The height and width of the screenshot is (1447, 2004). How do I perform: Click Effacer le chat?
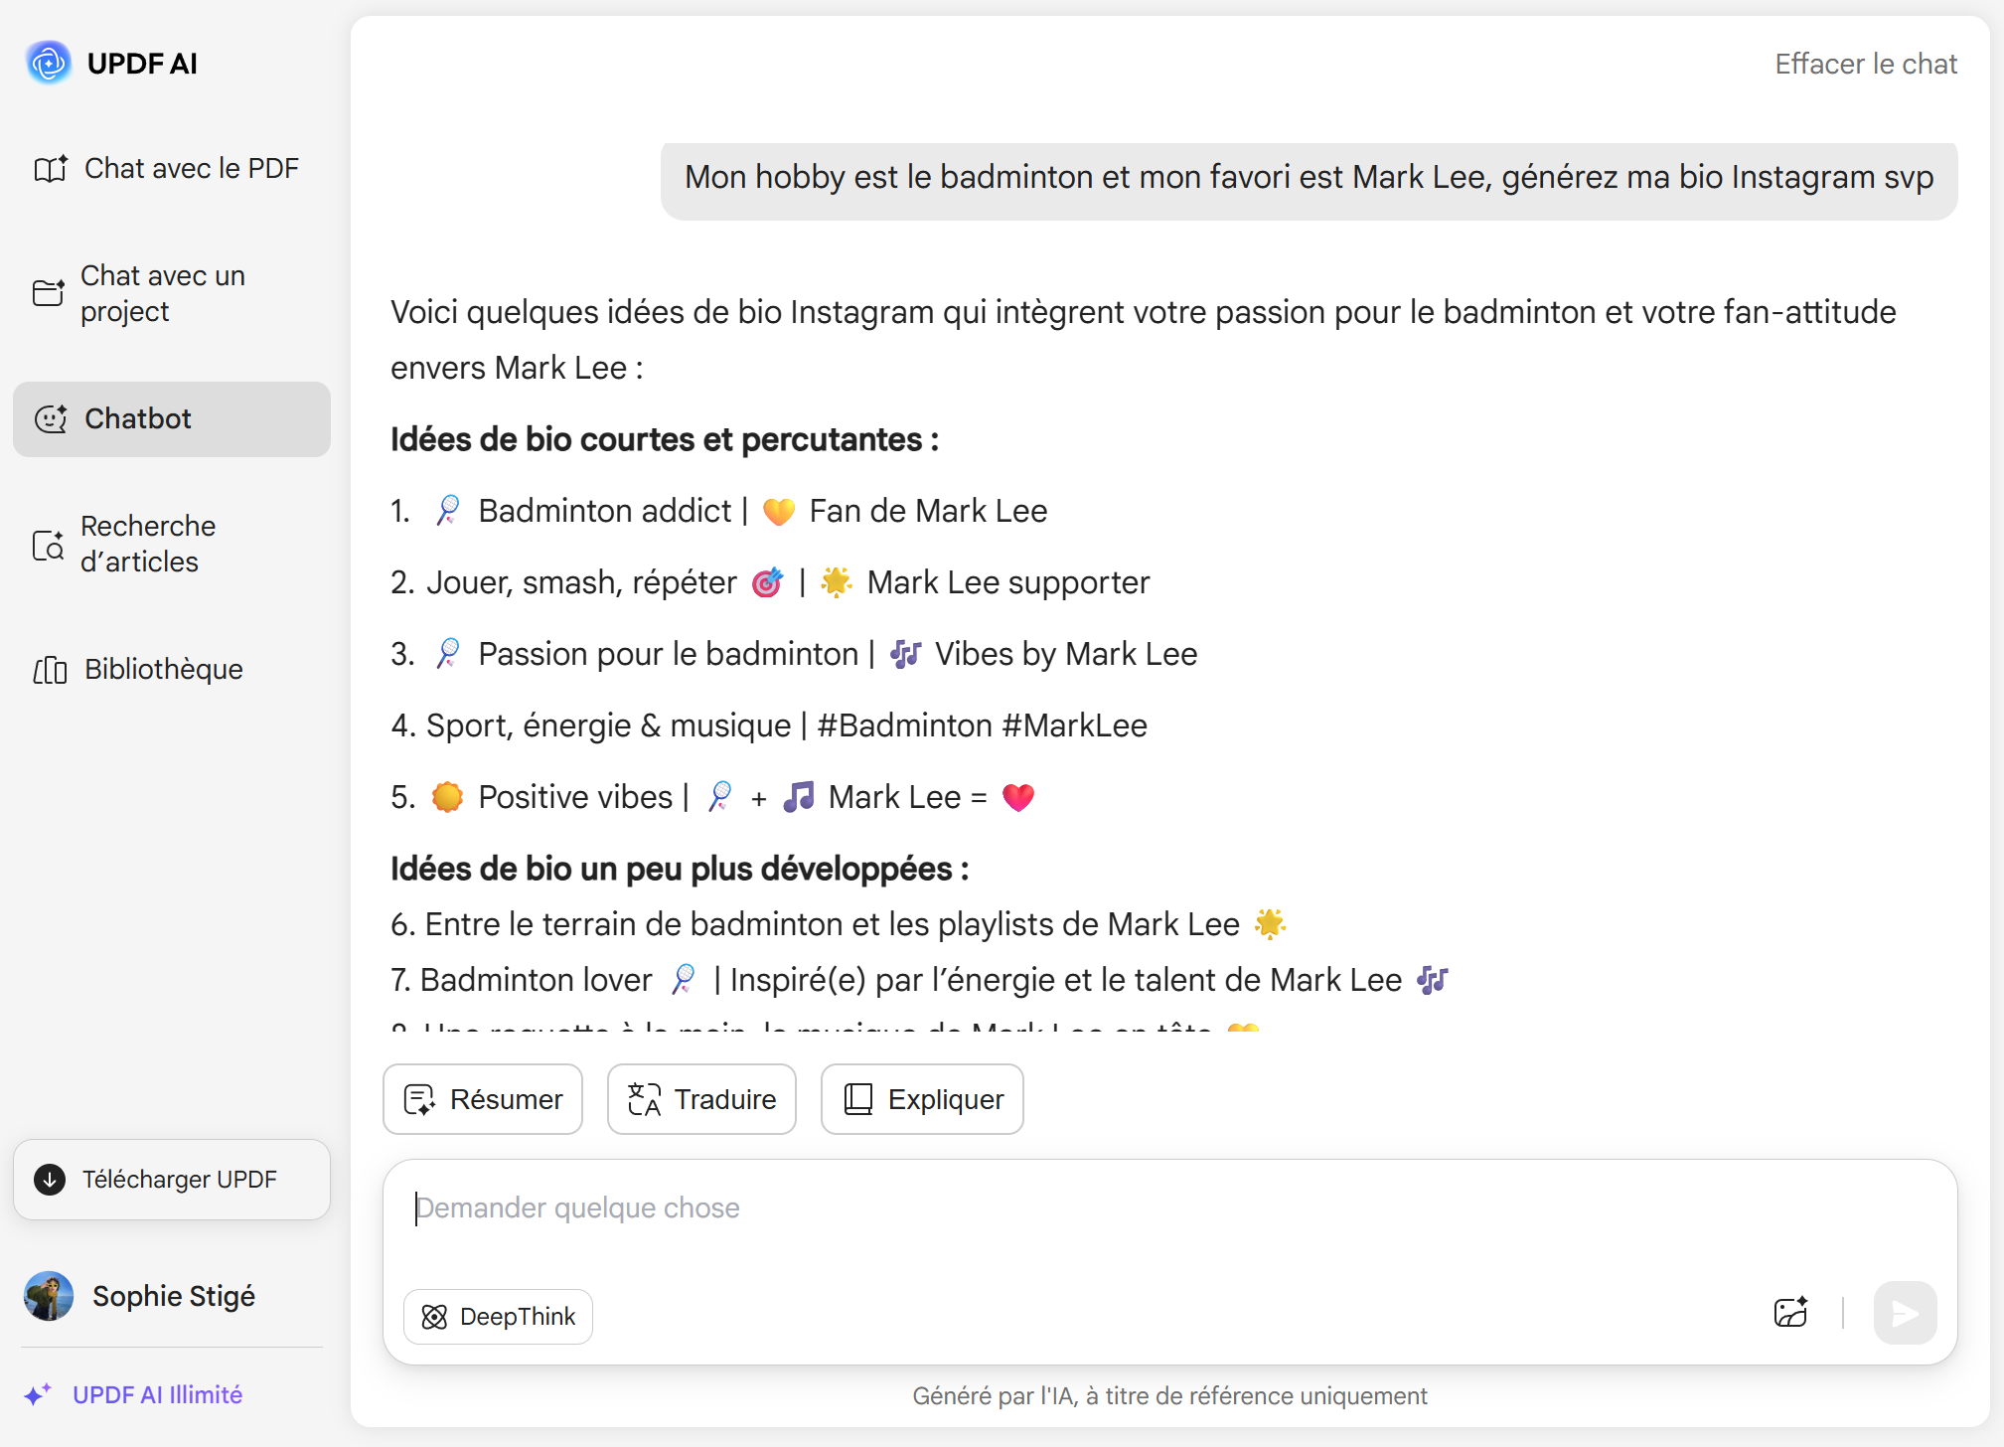1866,64
